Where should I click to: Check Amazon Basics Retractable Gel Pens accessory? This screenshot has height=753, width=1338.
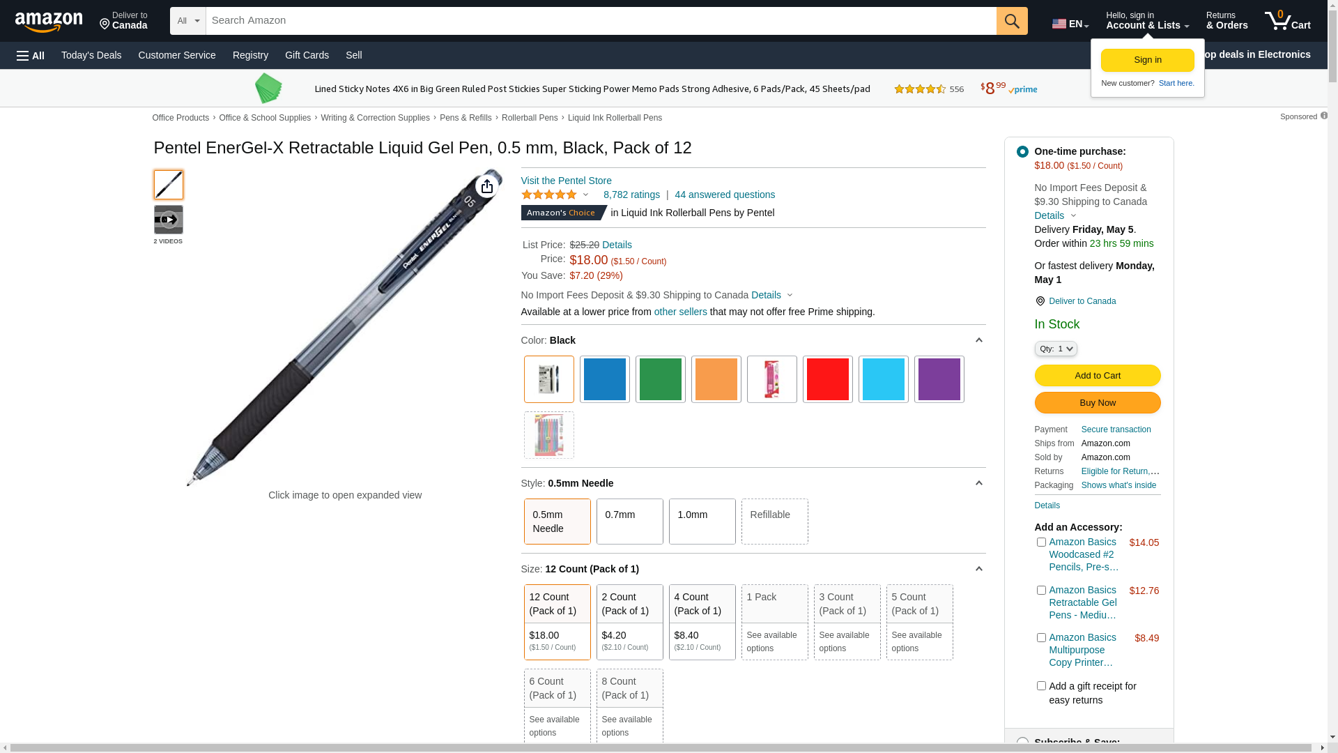(x=1041, y=591)
